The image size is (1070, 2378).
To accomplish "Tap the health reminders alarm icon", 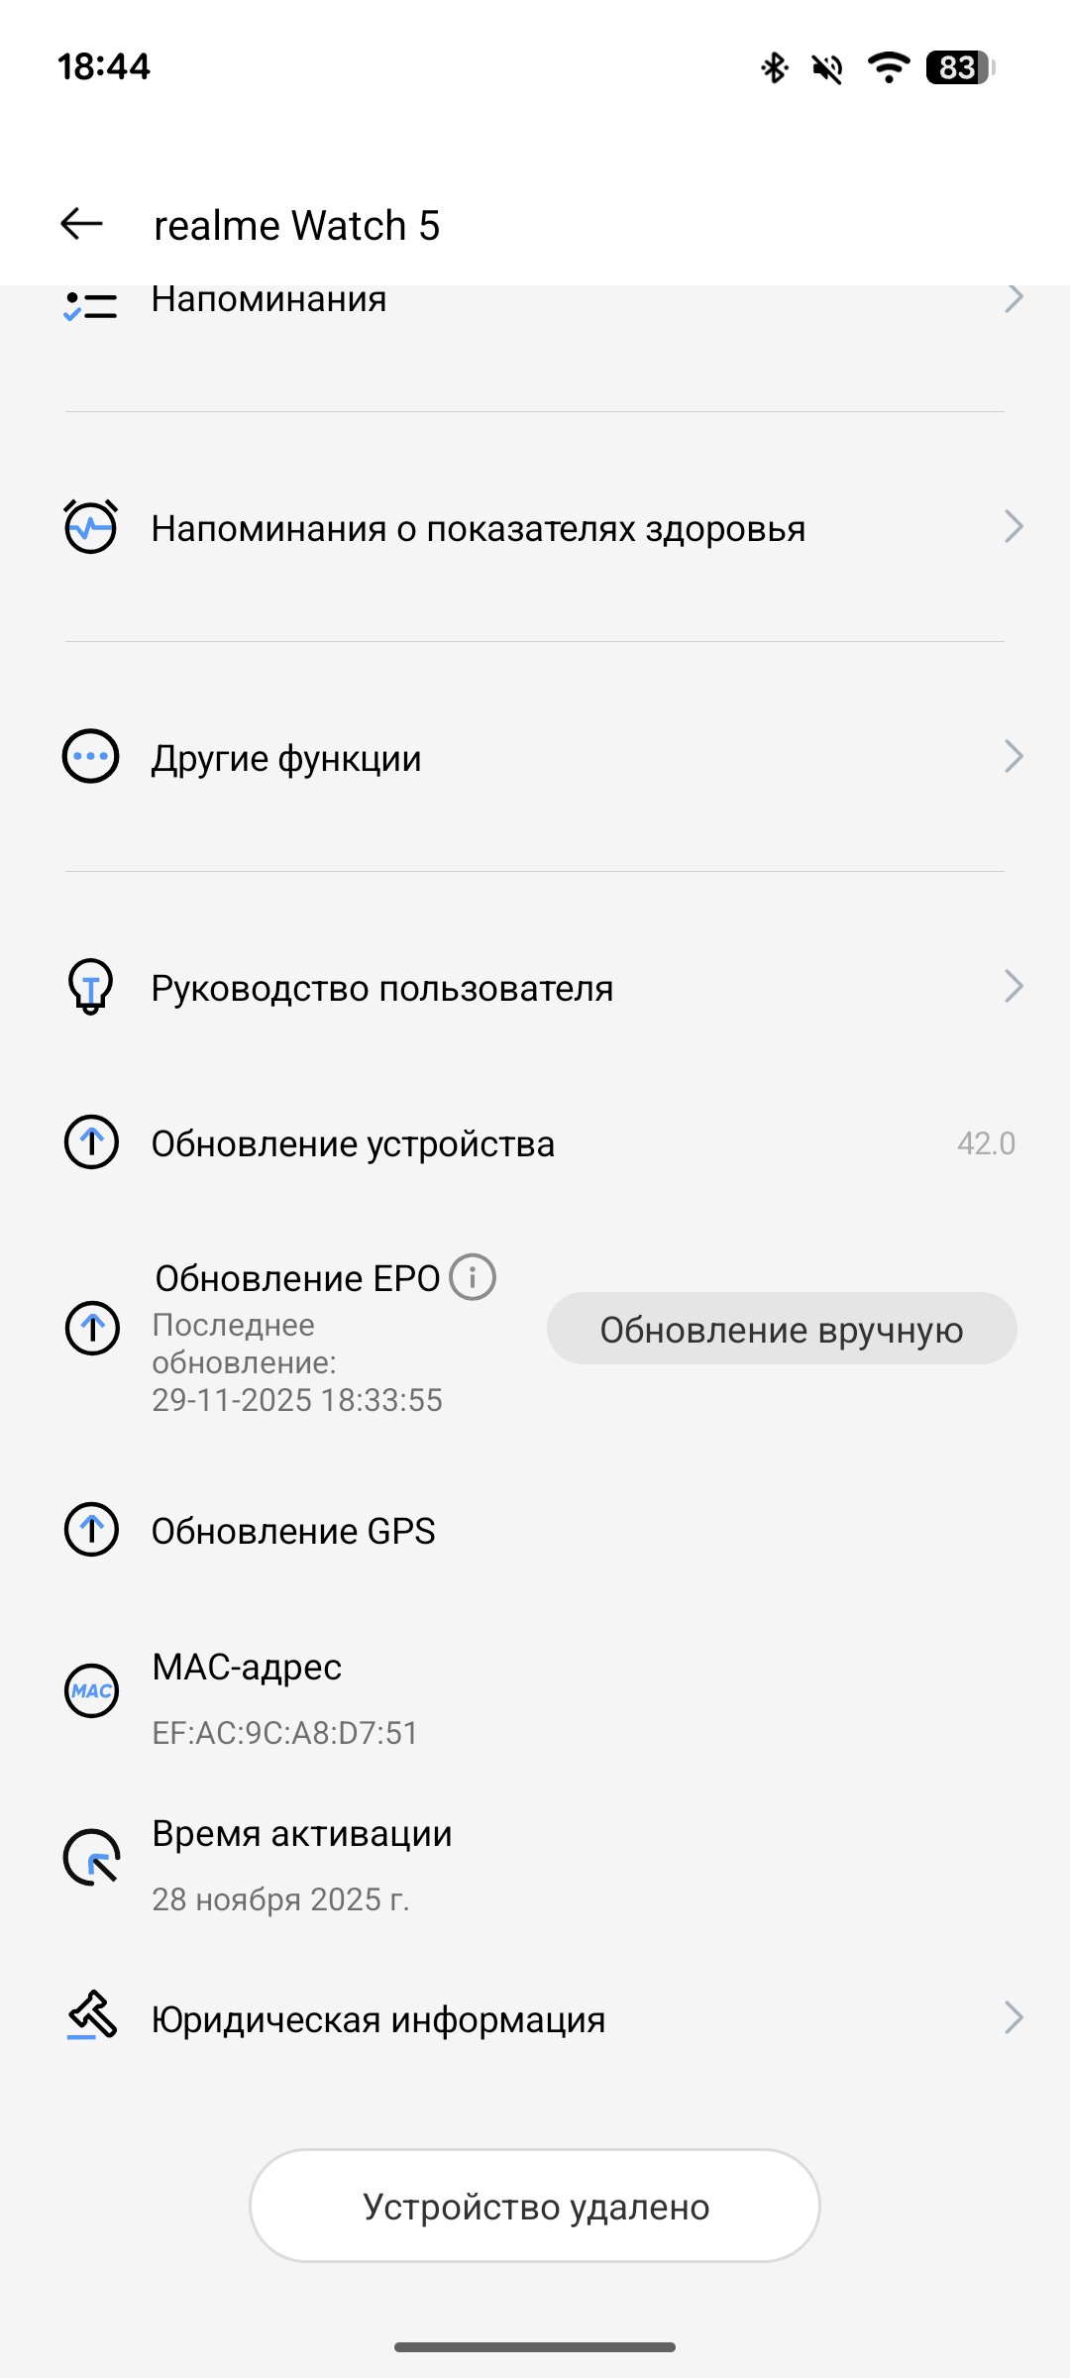I will (x=91, y=527).
